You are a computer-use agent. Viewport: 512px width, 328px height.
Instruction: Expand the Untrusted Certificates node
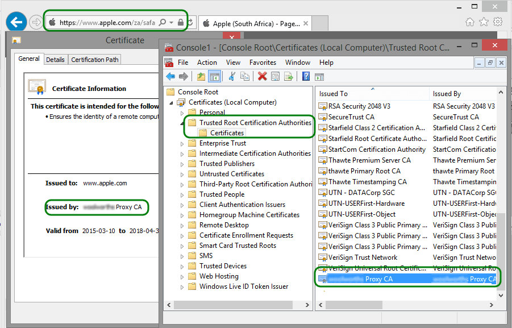[x=182, y=175]
